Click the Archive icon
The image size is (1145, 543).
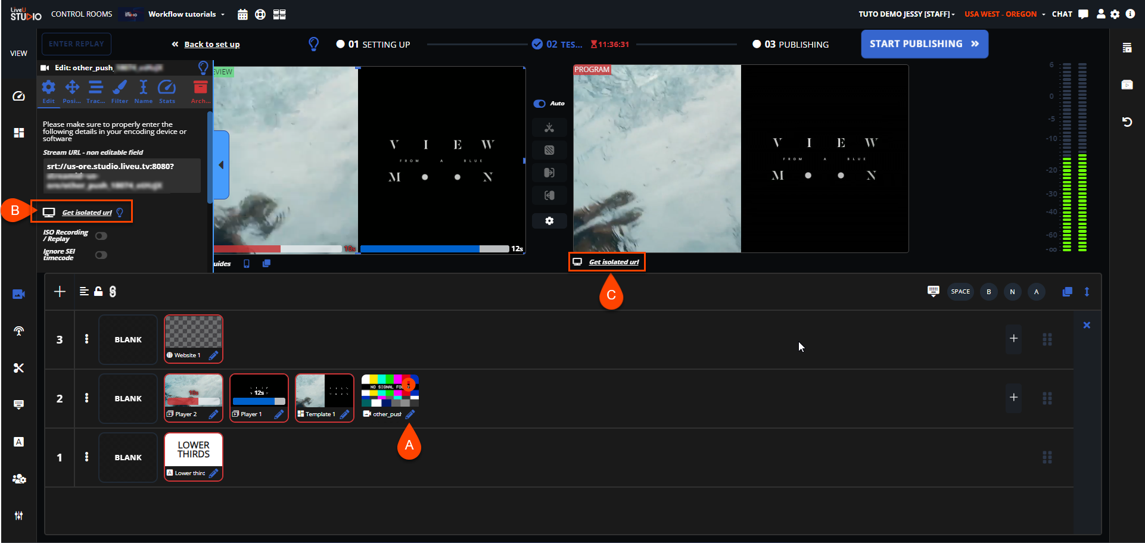[201, 92]
